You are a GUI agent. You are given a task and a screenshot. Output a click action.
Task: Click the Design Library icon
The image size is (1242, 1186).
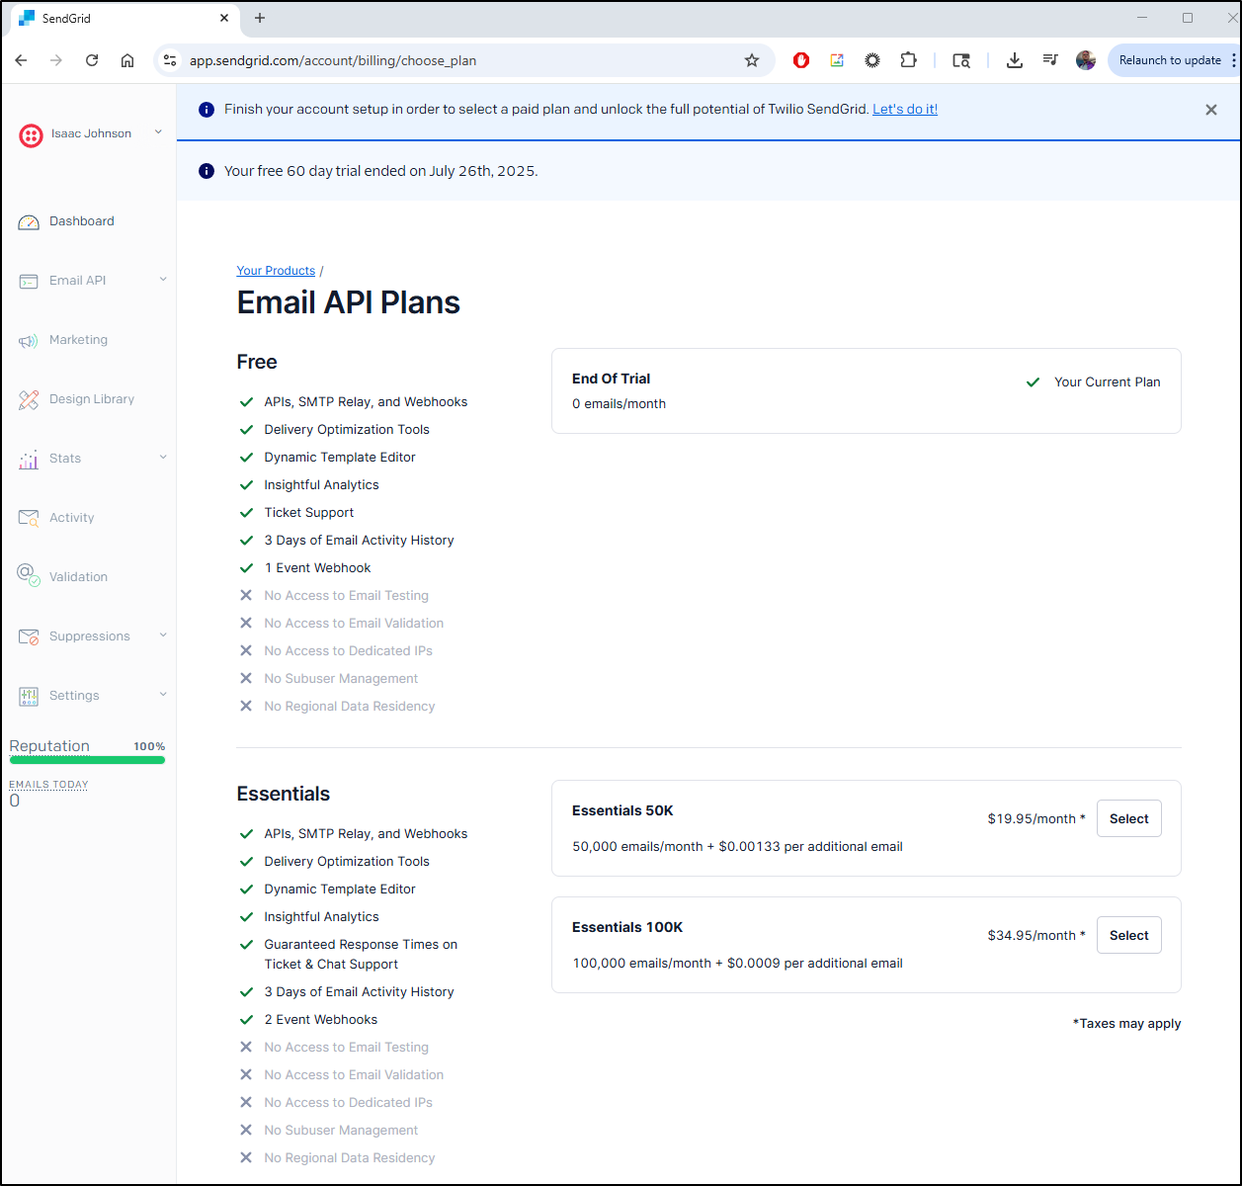[29, 400]
